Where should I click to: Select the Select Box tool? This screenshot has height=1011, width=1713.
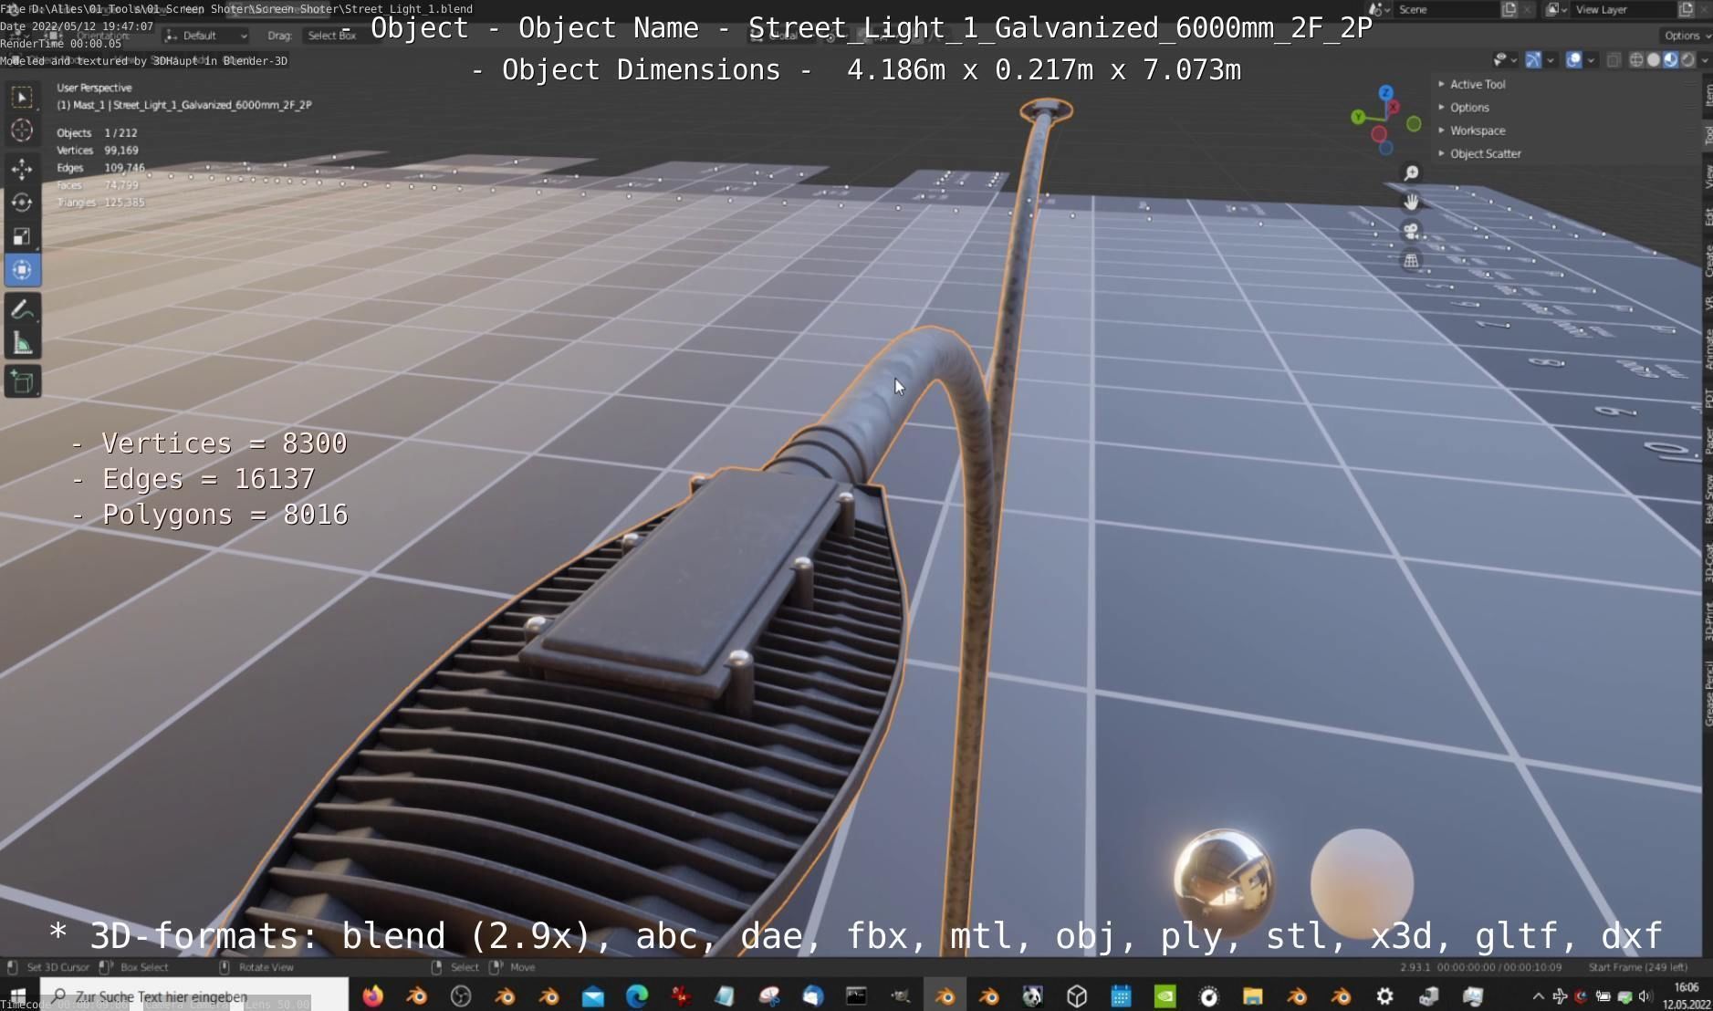coord(22,97)
